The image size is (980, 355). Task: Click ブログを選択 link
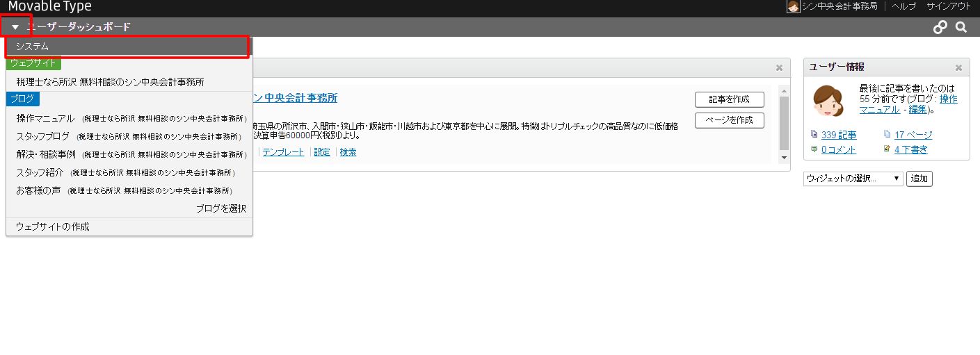(x=221, y=208)
